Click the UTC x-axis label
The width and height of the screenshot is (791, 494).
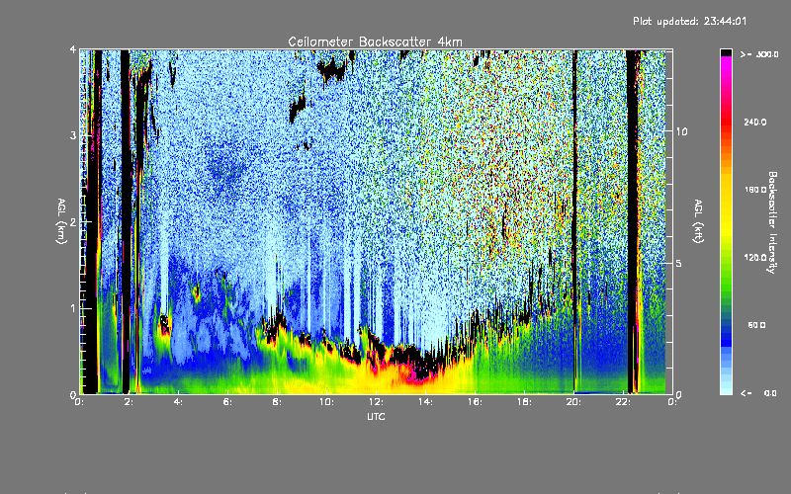pos(376,416)
